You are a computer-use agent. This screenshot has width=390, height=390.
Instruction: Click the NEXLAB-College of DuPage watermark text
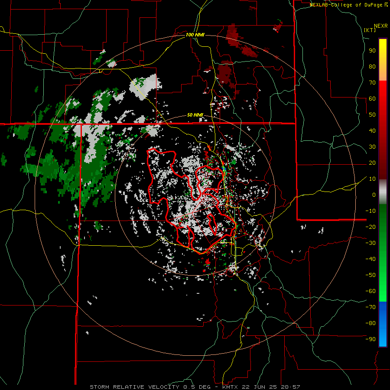click(349, 5)
